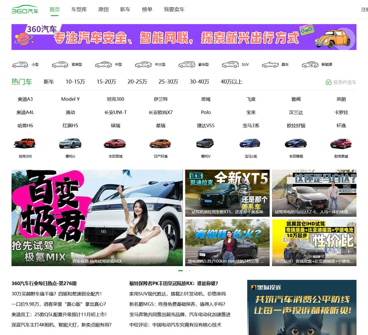368x335 pixels.
Task: Open the 凯翼昆仑iHD试驾 thumbnail
Action: click(314, 243)
